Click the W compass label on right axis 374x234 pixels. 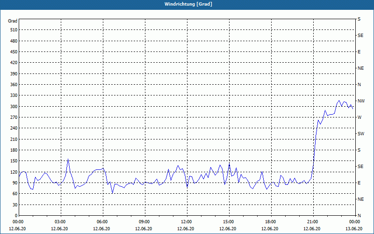point(360,117)
